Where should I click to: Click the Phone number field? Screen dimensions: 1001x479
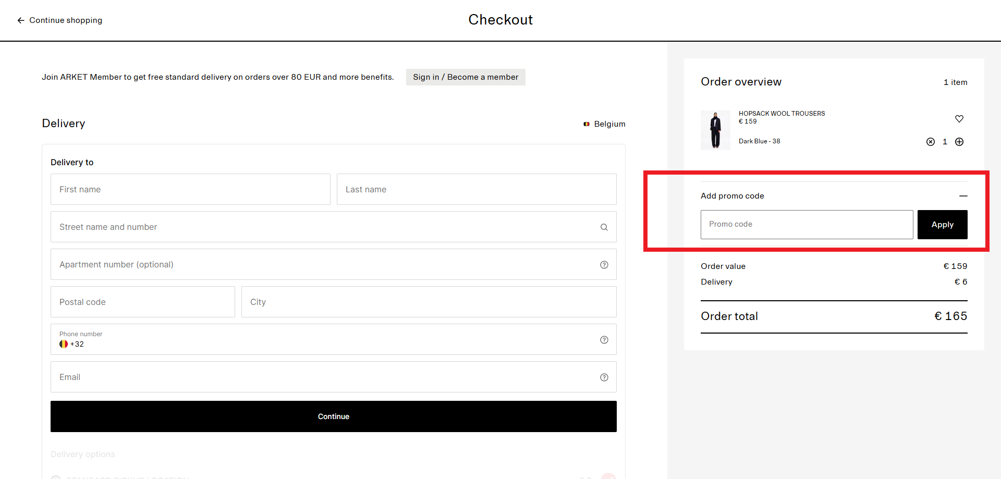pos(334,339)
